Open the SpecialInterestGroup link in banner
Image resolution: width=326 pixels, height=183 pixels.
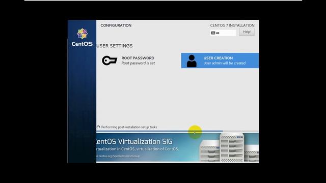tap(118, 156)
